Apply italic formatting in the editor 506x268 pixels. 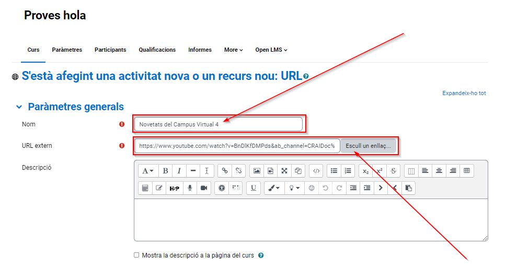[x=179, y=171]
